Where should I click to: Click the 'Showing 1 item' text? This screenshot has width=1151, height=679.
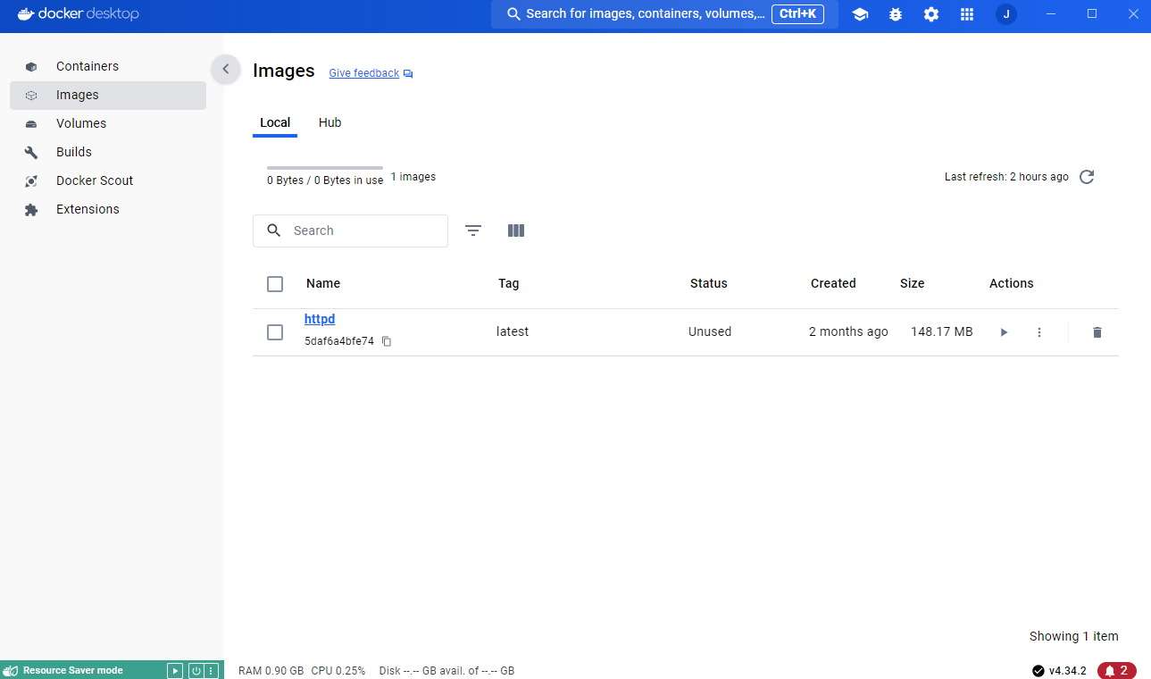click(x=1074, y=636)
